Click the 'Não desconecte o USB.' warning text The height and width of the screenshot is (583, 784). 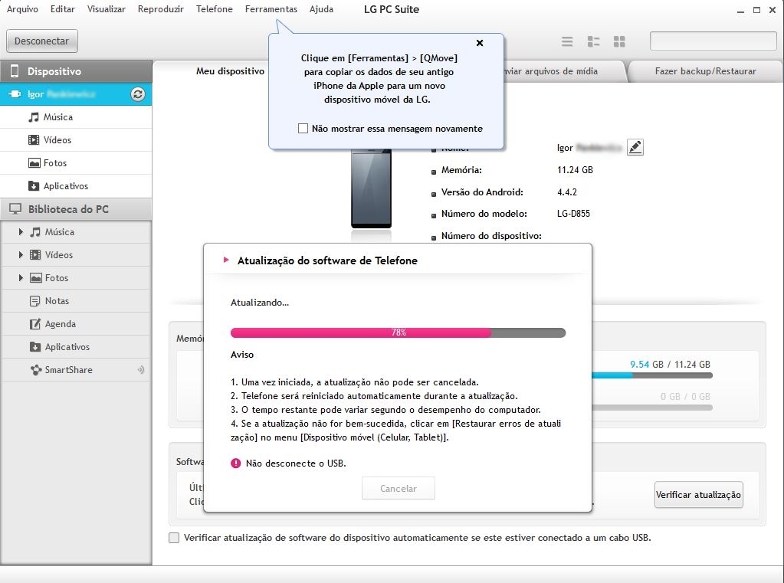(296, 463)
